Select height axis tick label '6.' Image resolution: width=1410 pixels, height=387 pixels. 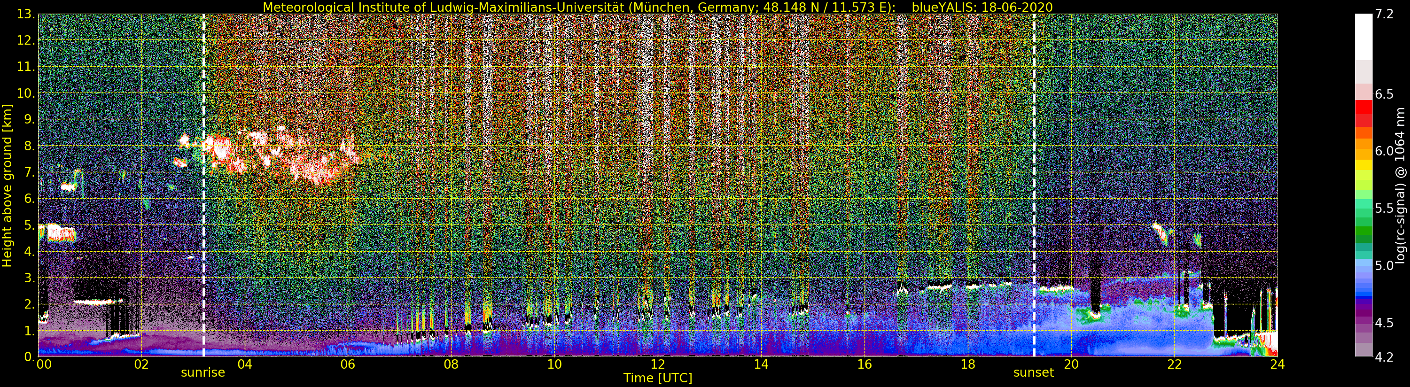click(30, 199)
